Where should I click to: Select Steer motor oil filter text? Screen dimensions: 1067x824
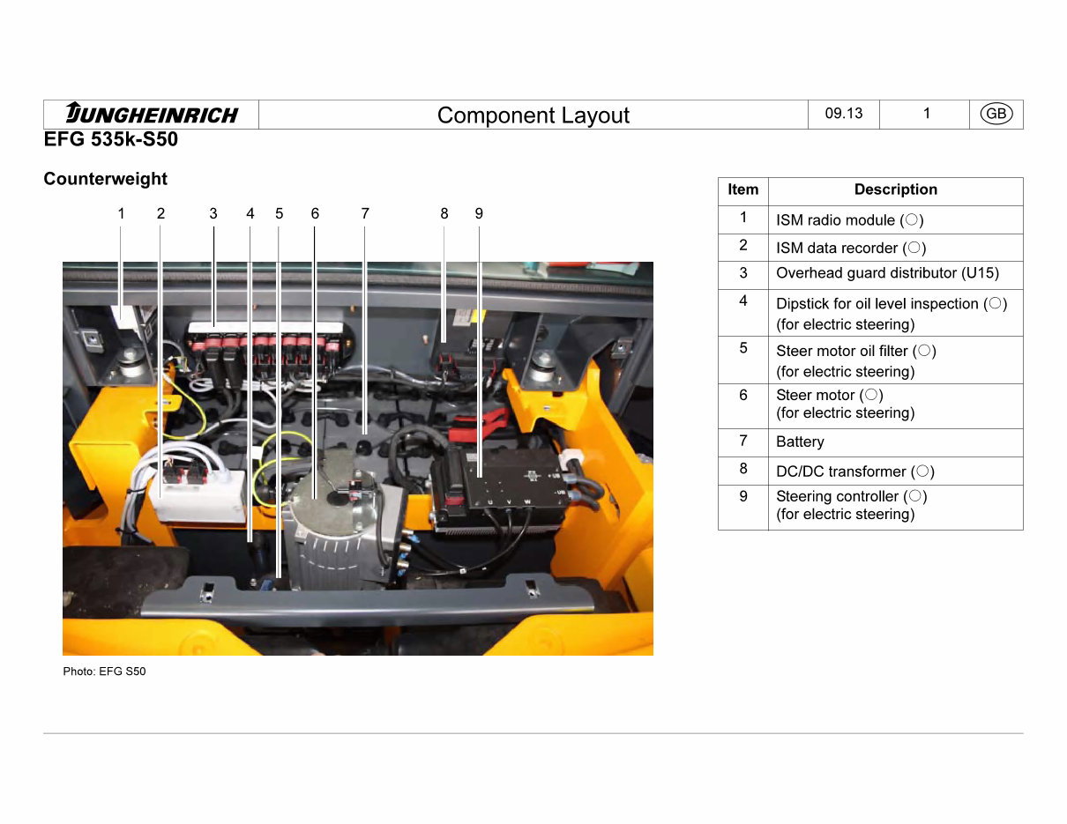tap(856, 352)
